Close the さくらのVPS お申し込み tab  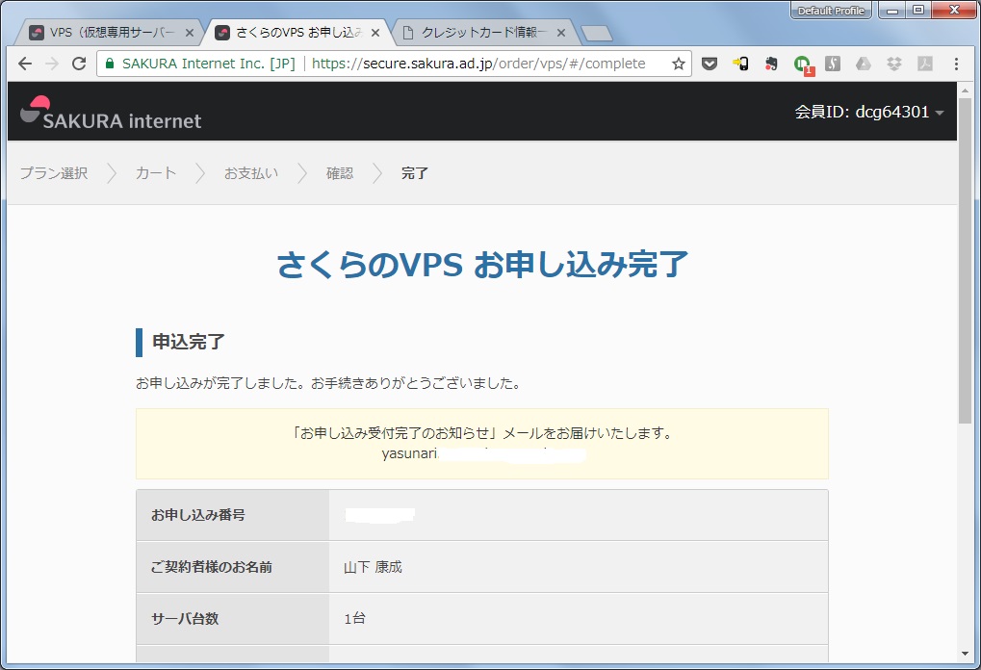tap(375, 33)
